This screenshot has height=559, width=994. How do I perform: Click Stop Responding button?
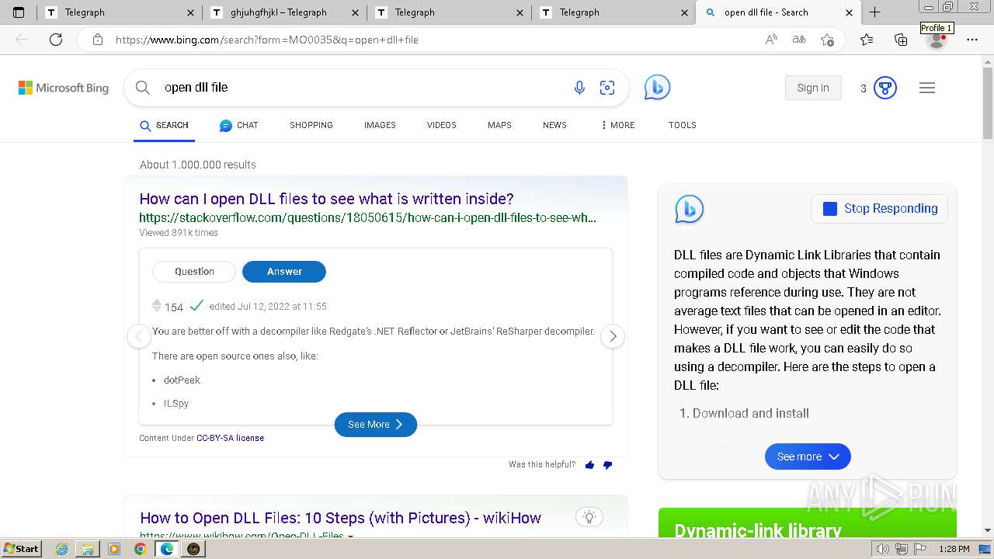(x=880, y=209)
